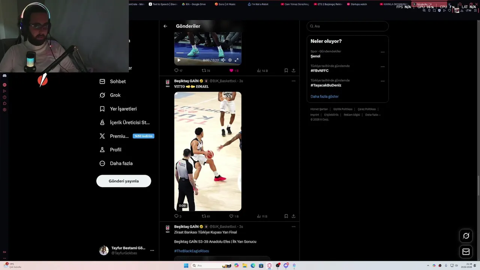Click the %50 İndirim discount badge

pos(144,136)
